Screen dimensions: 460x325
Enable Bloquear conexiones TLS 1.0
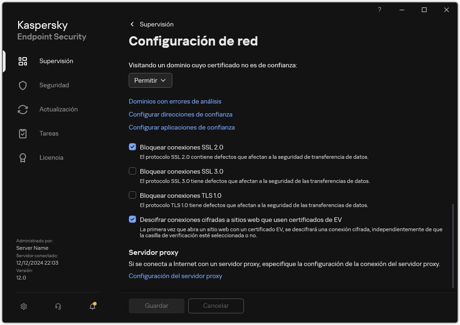[x=132, y=195]
